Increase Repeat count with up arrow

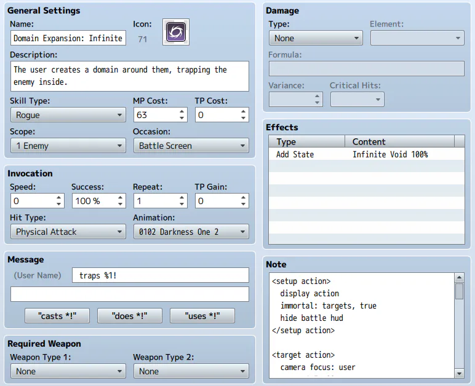[x=182, y=197]
